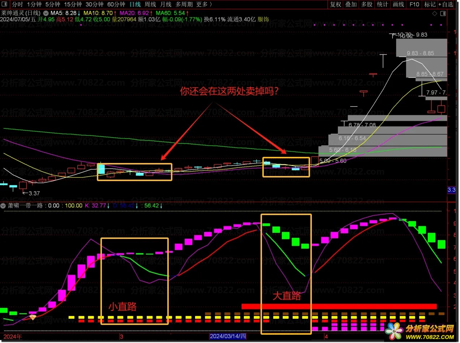460x343 pixels.
Task: Click the K: 32.77 indicator value
Action: tap(96, 205)
